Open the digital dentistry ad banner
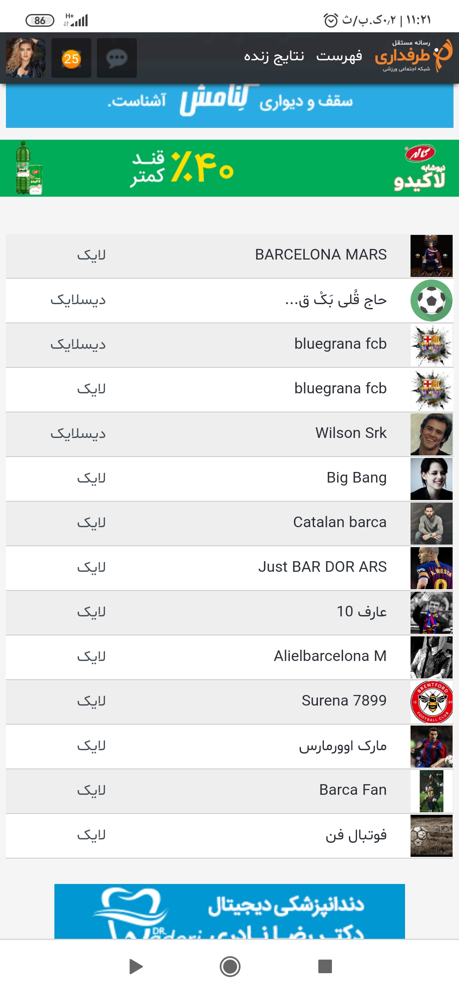This screenshot has height=994, width=459. [229, 911]
